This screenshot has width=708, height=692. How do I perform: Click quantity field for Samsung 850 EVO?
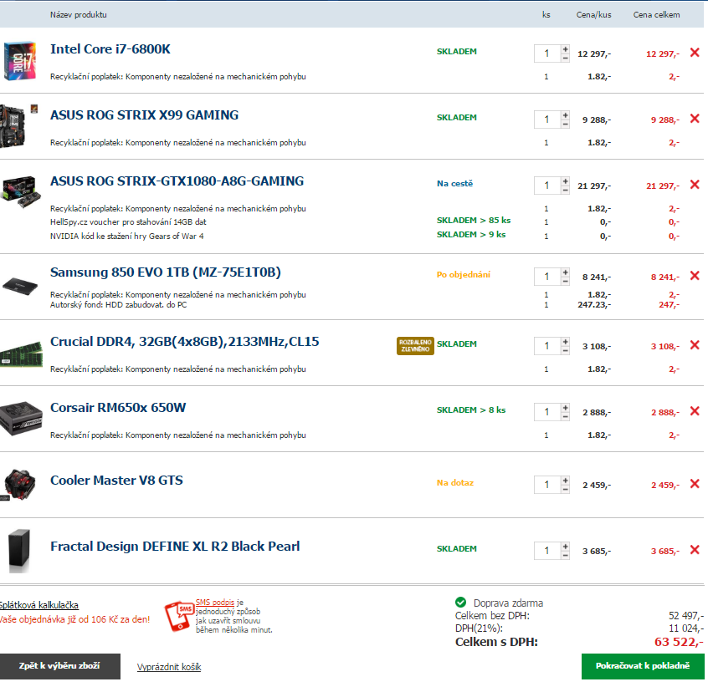click(547, 277)
